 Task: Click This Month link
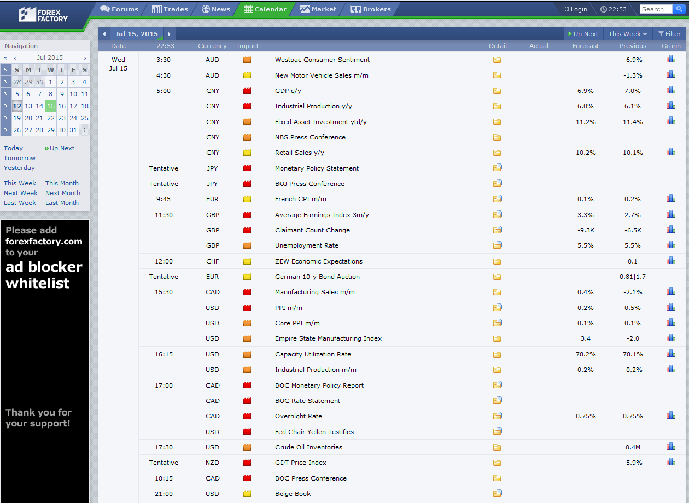point(62,183)
